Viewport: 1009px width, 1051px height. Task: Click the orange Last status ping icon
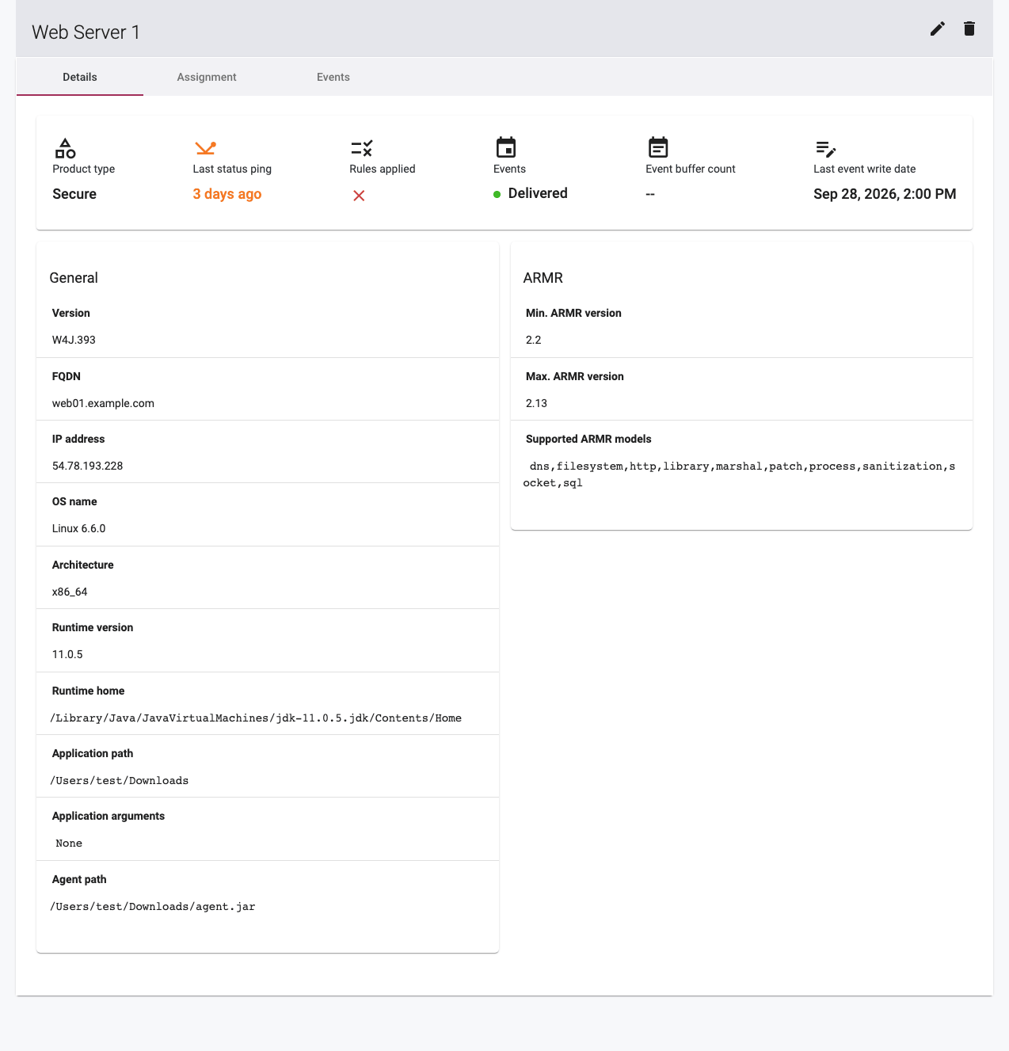tap(206, 148)
